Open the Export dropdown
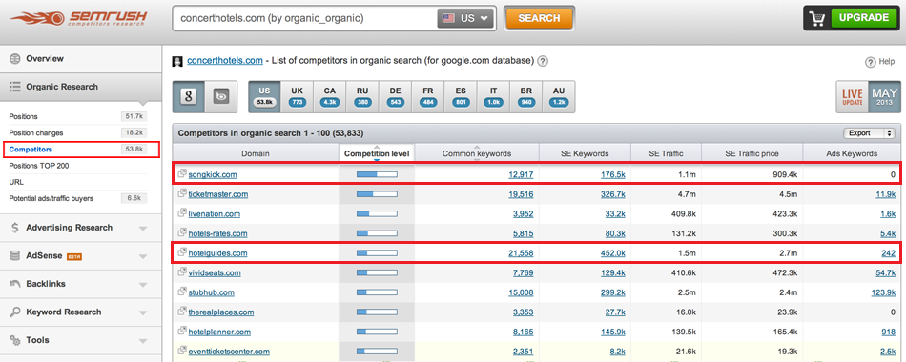906x362 pixels. (x=869, y=132)
